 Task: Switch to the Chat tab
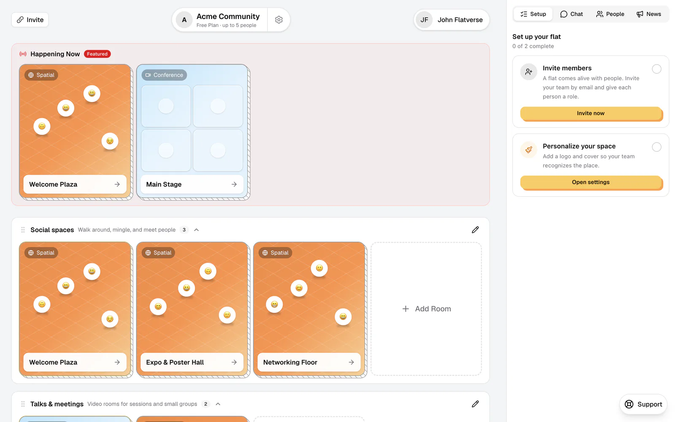[572, 14]
